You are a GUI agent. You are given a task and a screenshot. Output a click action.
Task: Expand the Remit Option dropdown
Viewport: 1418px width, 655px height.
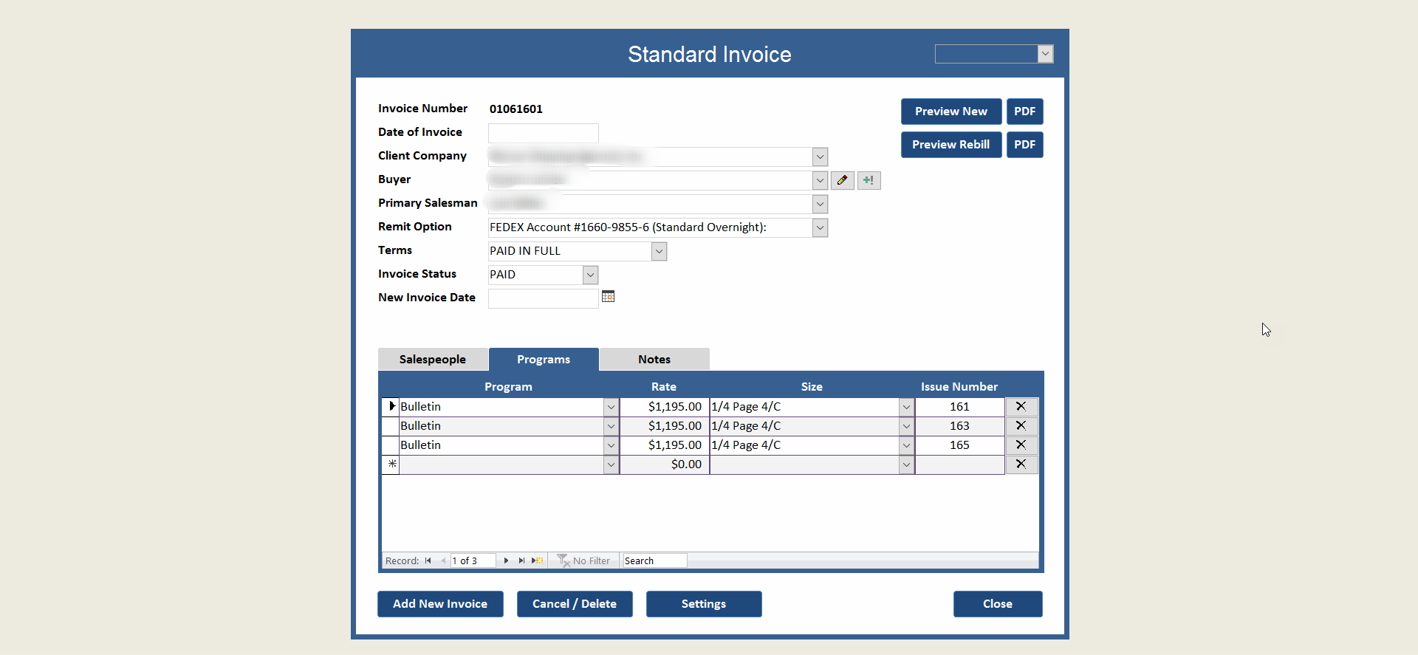820,227
